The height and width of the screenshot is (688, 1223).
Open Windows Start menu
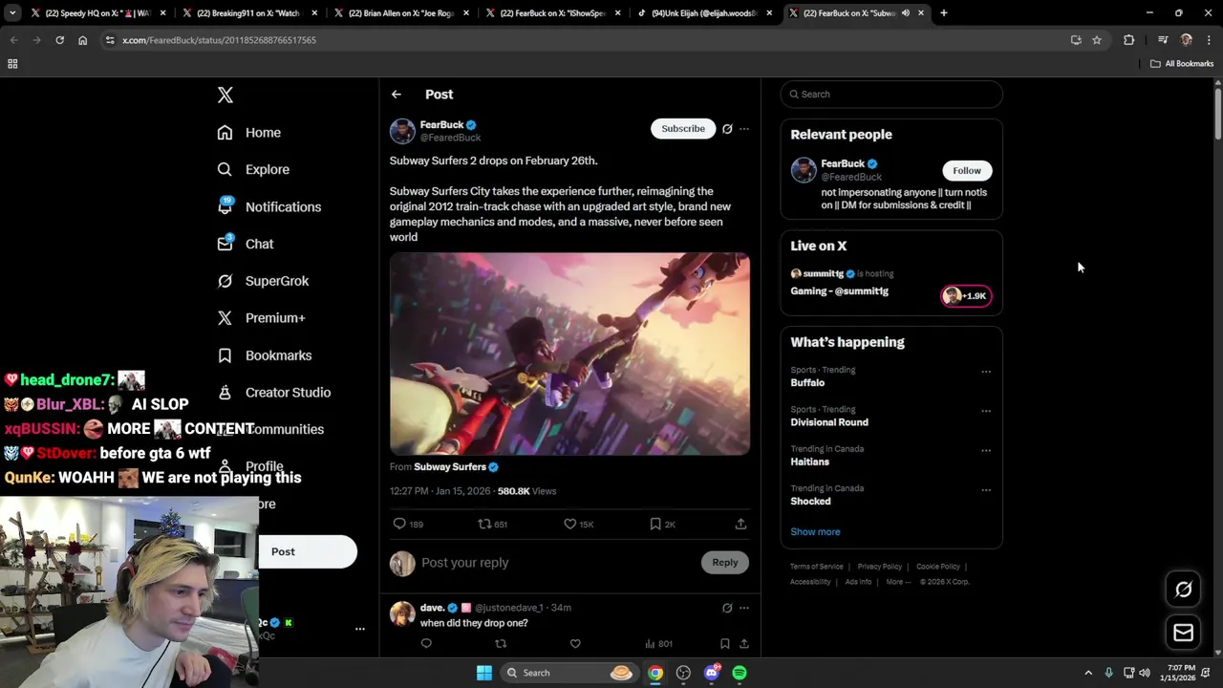[x=484, y=673]
